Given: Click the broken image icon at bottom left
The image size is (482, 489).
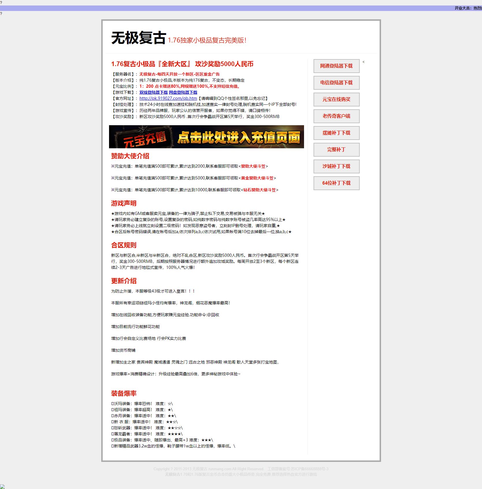Looking at the screenshot, I should 2,486.
